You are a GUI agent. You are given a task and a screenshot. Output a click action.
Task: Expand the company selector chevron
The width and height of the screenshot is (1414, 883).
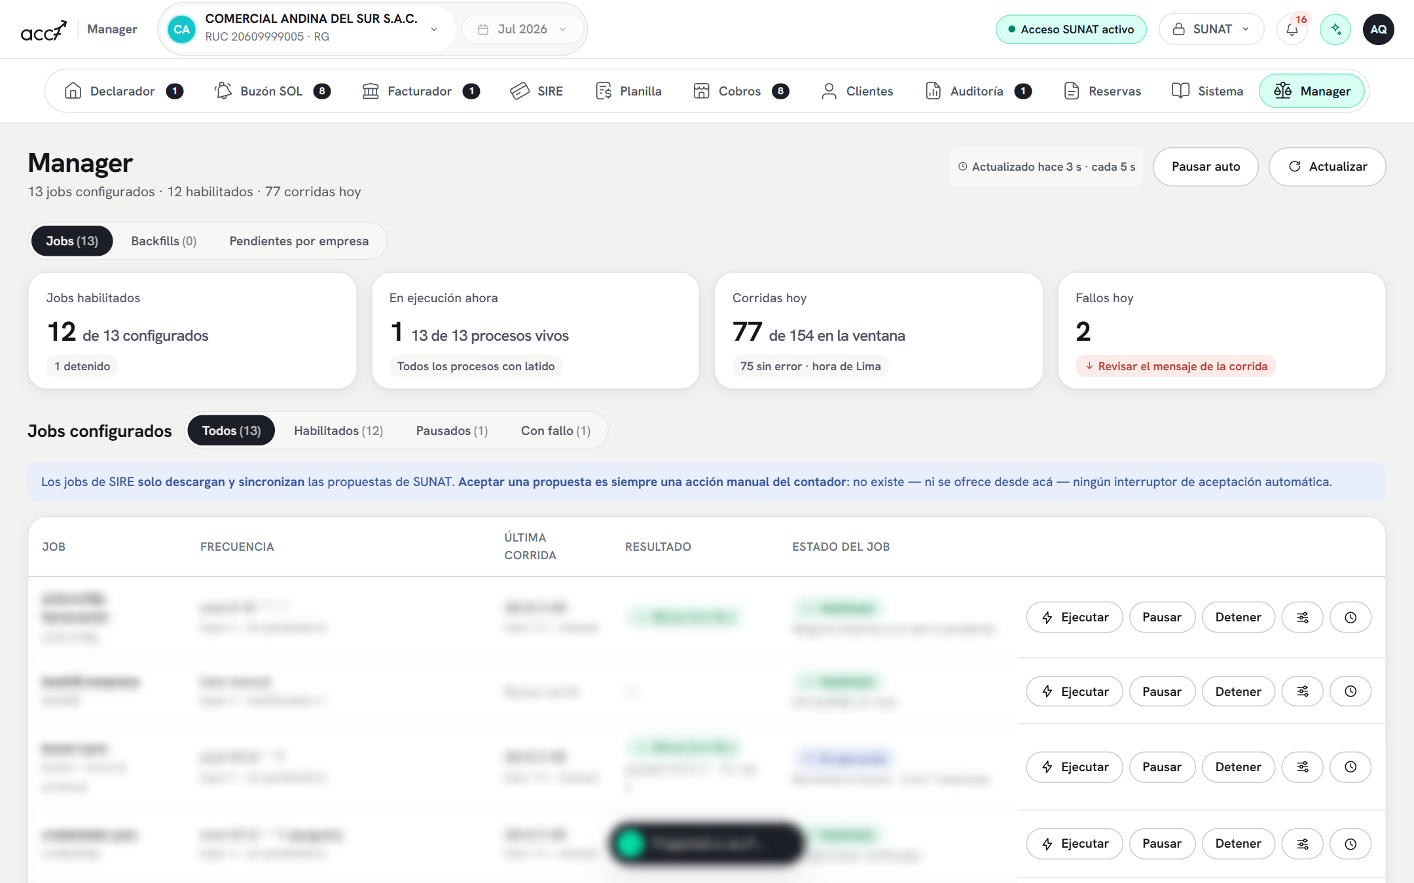tap(434, 29)
